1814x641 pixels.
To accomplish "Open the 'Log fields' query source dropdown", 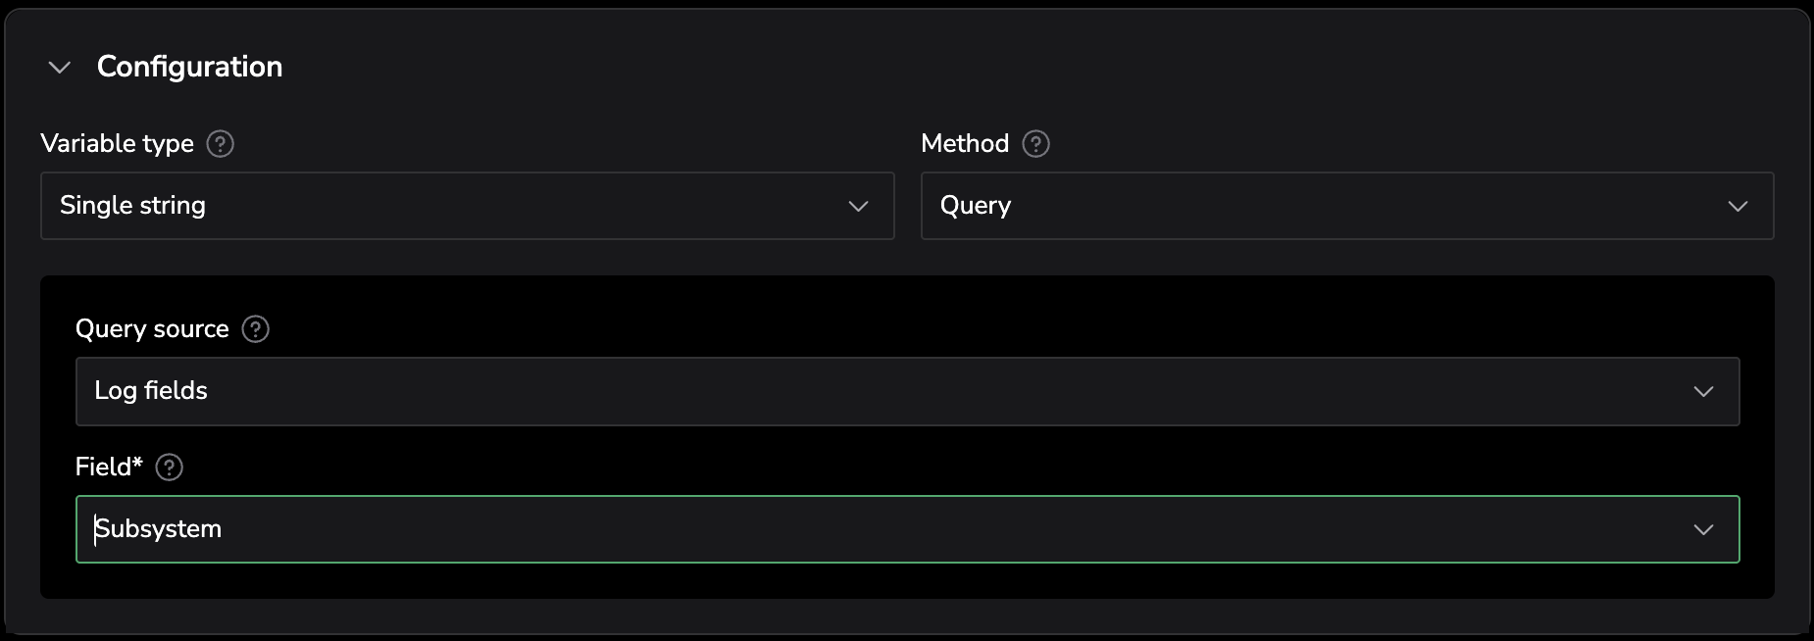I will coord(907,391).
